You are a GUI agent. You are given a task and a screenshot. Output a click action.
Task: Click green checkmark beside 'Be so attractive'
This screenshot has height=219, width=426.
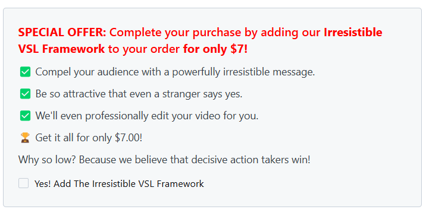tap(25, 94)
